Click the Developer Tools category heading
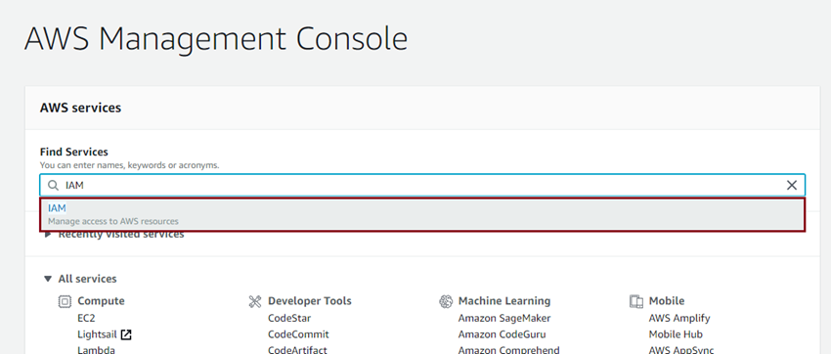This screenshot has width=831, height=354. tap(310, 301)
